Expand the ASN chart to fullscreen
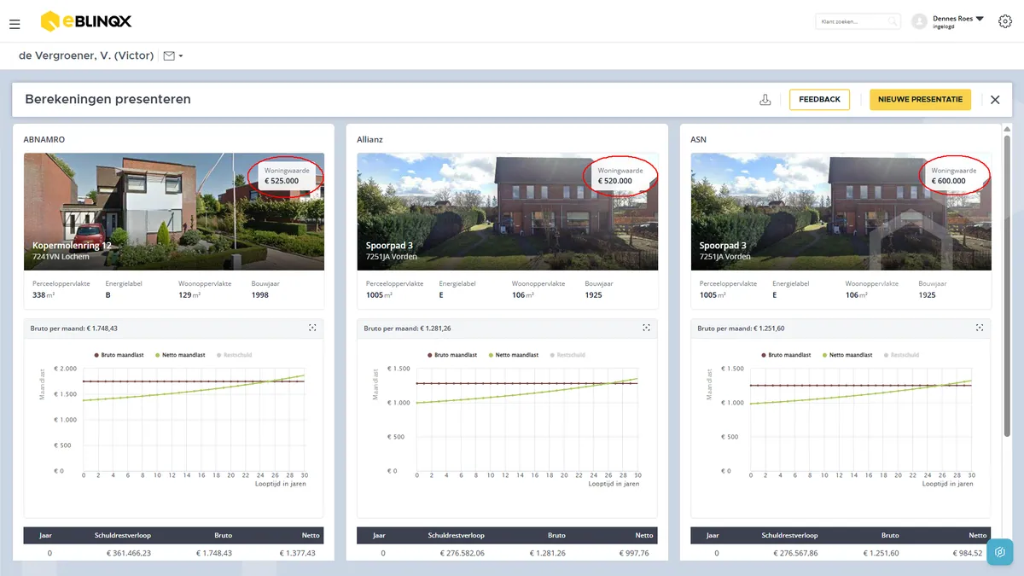Viewport: 1024px width, 576px height. 980,328
